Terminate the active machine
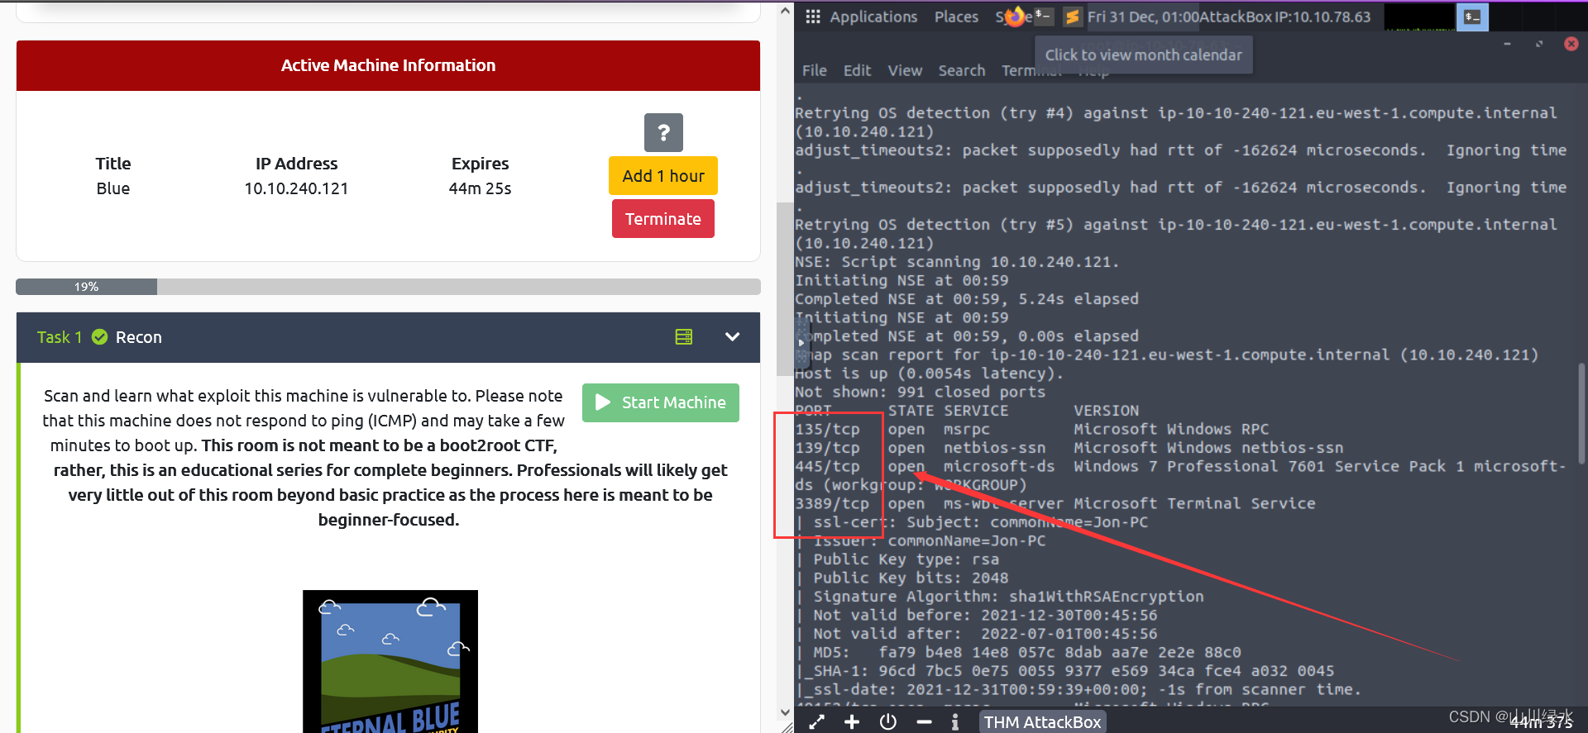 tap(663, 219)
